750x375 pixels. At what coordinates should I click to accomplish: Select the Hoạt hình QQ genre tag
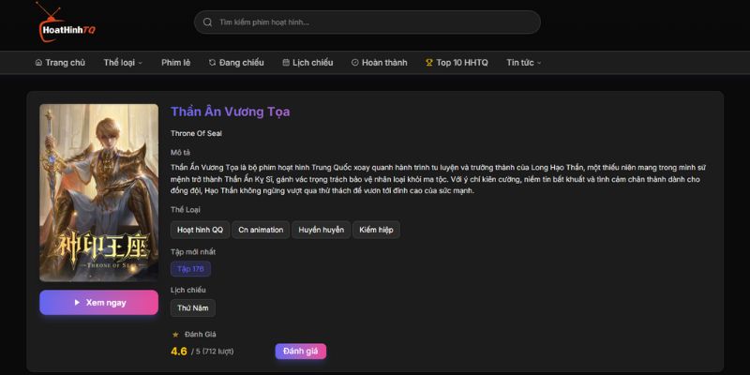coord(200,230)
